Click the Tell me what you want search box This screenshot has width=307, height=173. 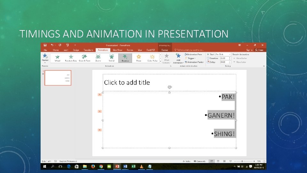coord(189,50)
